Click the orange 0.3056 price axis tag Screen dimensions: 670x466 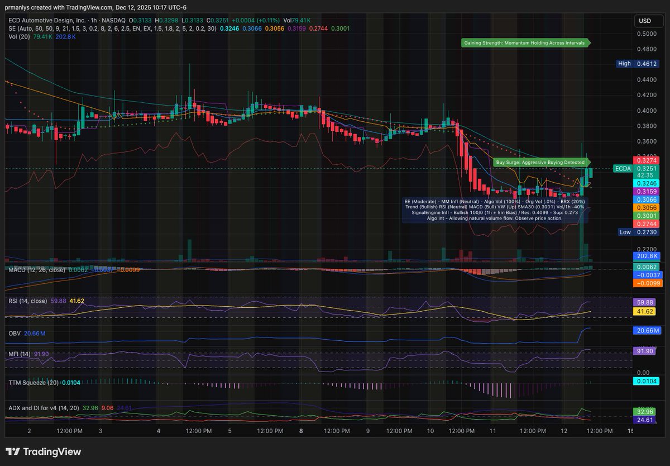pyautogui.click(x=645, y=207)
